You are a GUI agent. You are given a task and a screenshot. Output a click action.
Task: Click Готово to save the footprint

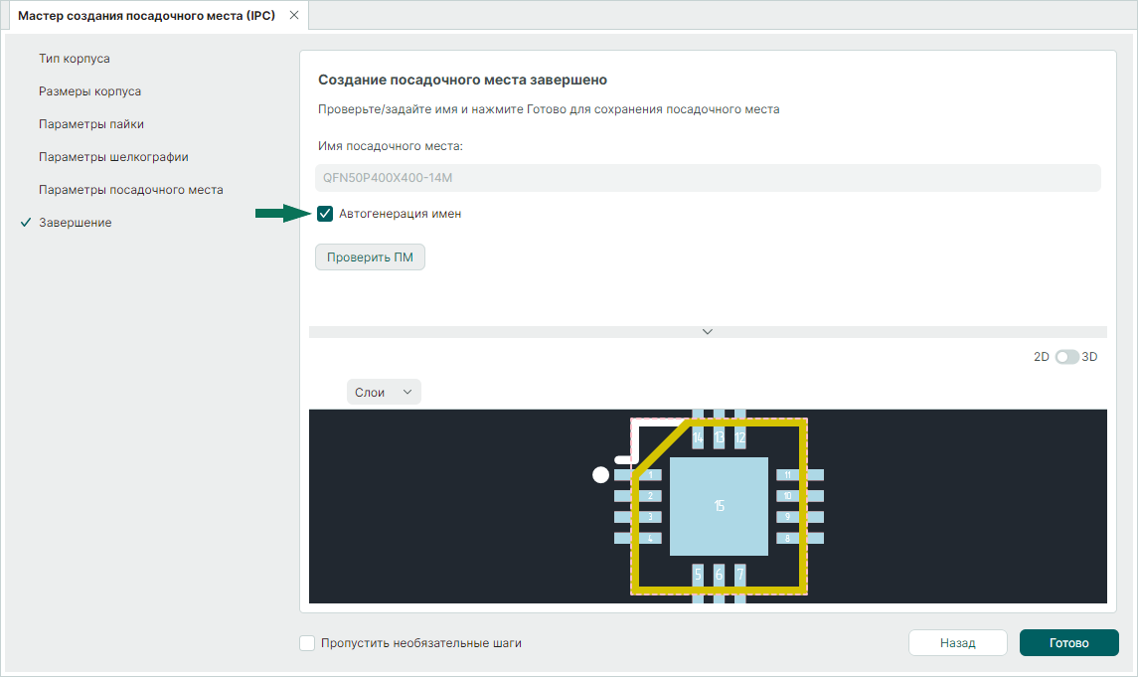pyautogui.click(x=1068, y=643)
